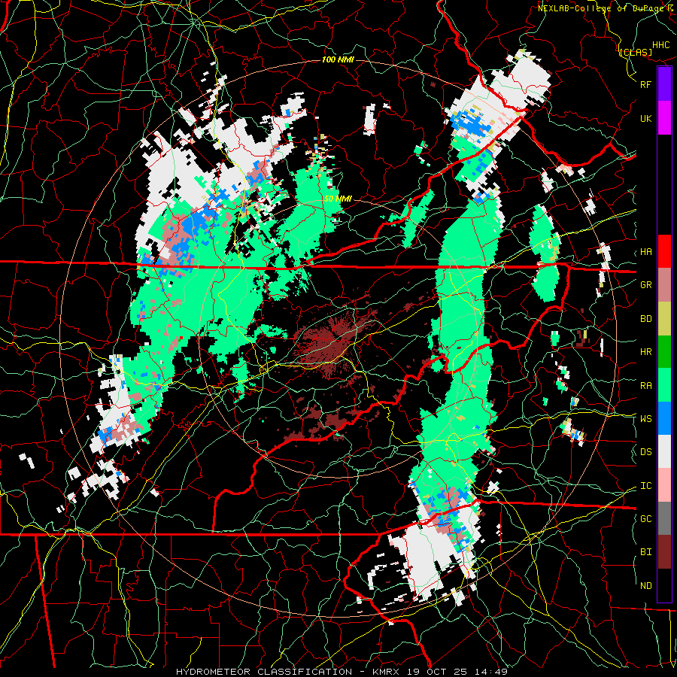Click the HA red legend swatch
The image size is (677, 677).
click(664, 251)
